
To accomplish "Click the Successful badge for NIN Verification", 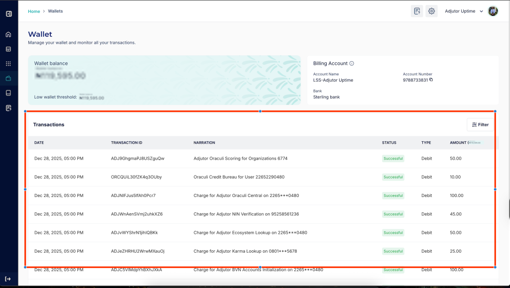I will pos(393,214).
